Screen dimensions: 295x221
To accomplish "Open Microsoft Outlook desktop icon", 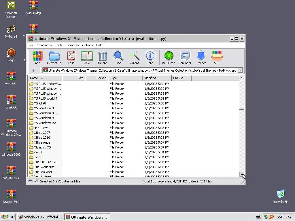I will pyautogui.click(x=11, y=10).
